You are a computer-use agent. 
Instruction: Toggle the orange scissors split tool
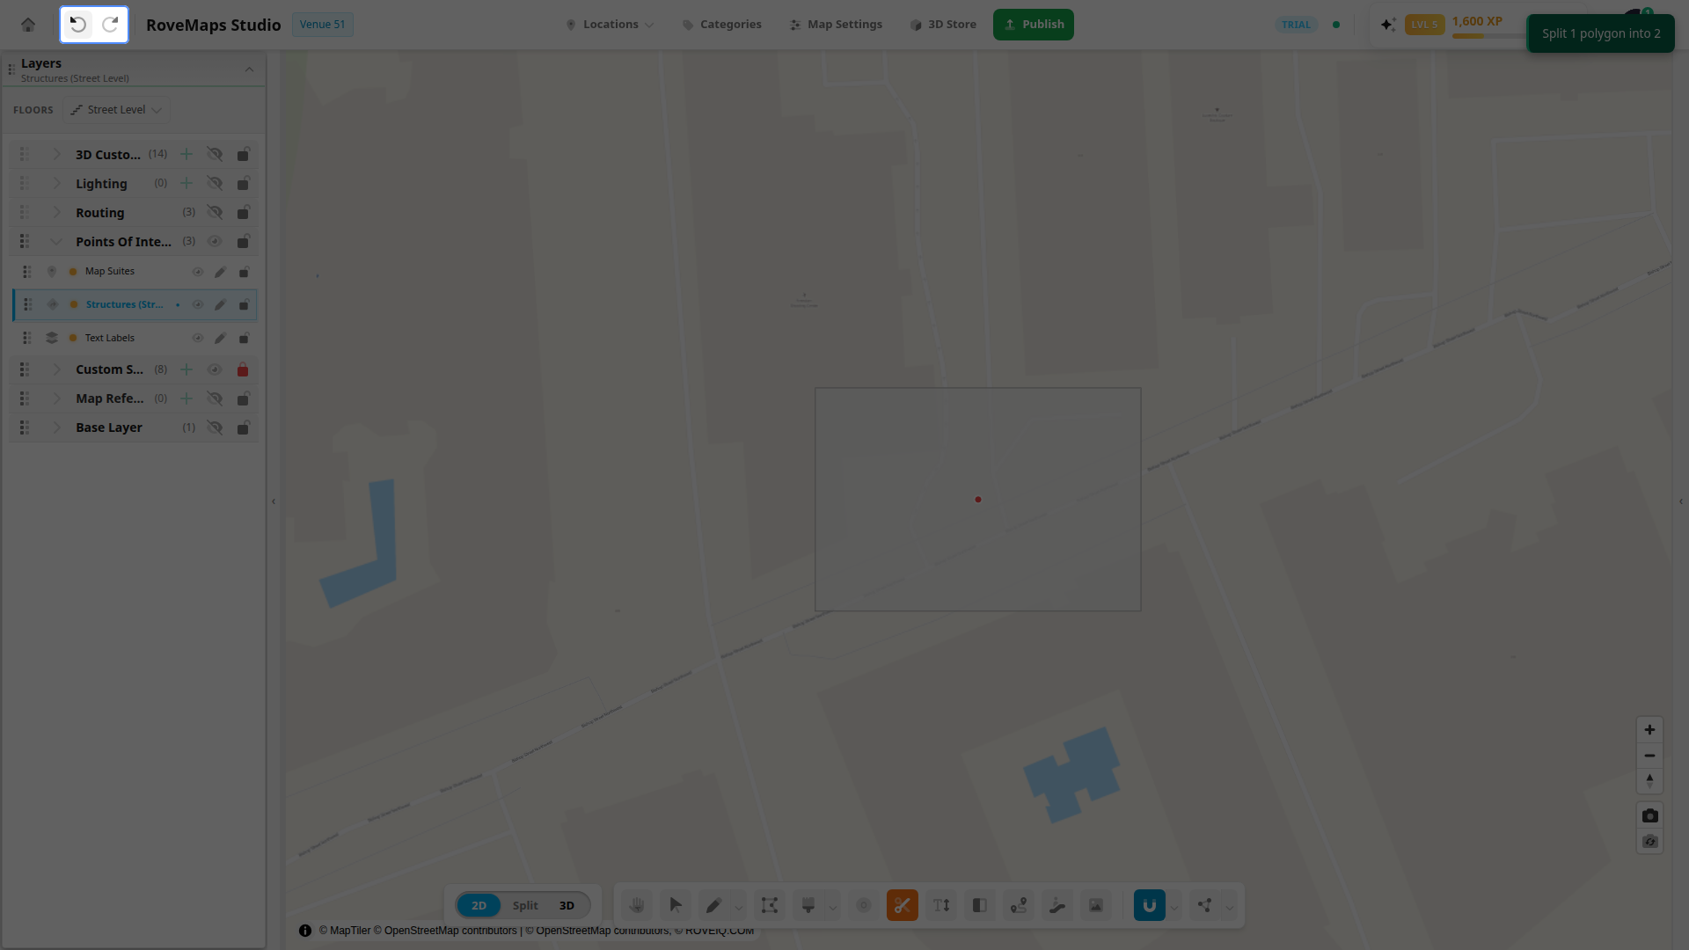pyautogui.click(x=903, y=905)
